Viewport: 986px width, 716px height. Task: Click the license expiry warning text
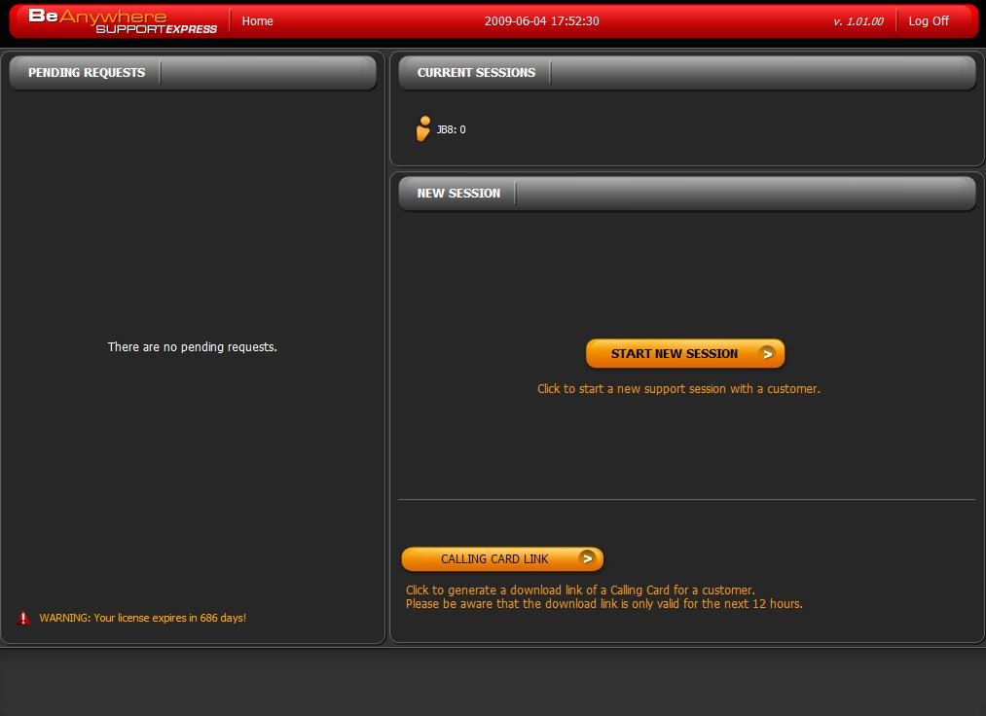(142, 618)
